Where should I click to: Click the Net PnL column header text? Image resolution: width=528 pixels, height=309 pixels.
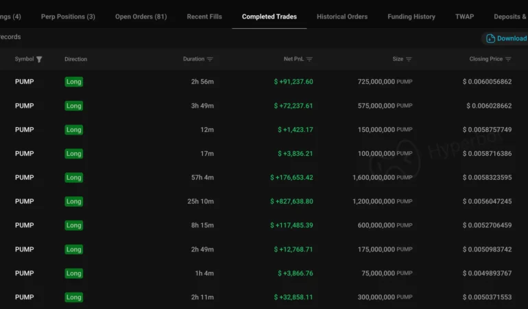293,59
